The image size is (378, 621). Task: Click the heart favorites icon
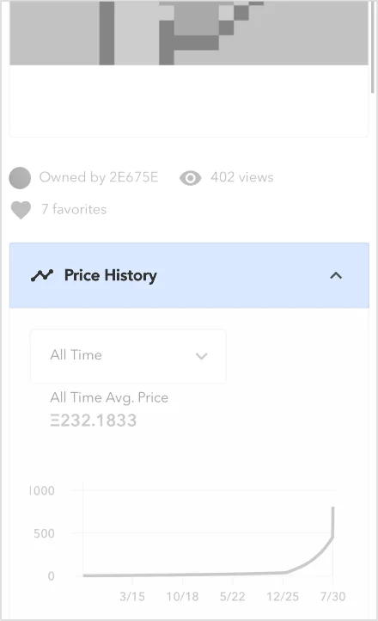(x=21, y=210)
